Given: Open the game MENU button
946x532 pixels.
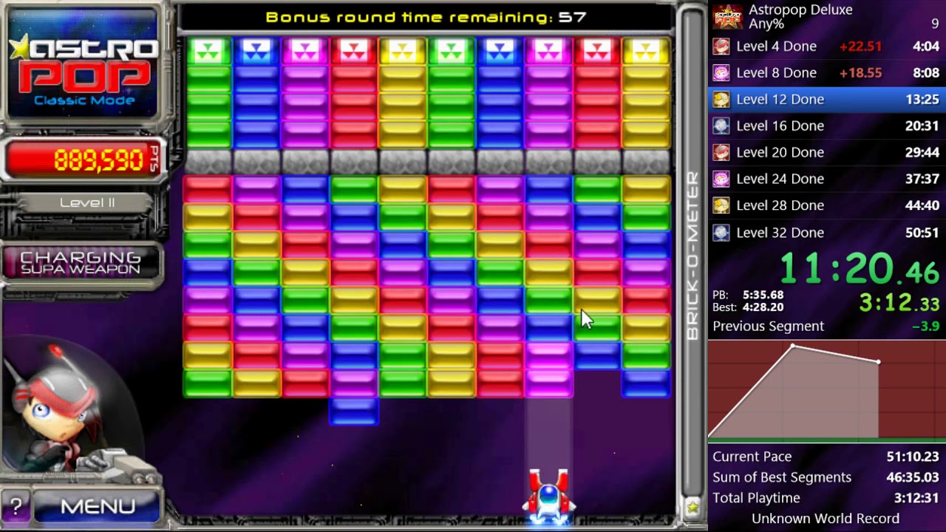Looking at the screenshot, I should click(98, 506).
